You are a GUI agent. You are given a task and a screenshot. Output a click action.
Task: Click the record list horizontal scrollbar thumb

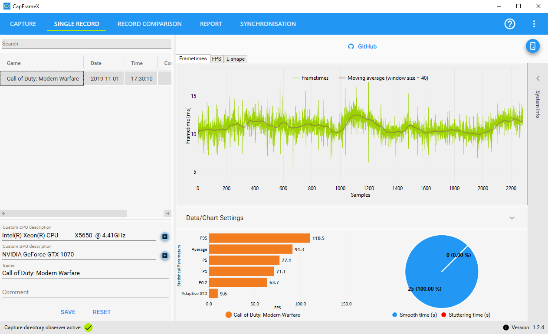point(67,213)
